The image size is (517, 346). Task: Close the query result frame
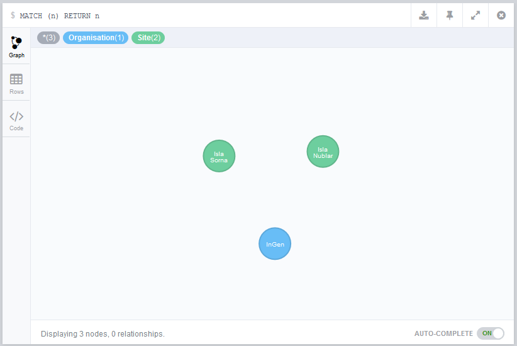pyautogui.click(x=501, y=15)
